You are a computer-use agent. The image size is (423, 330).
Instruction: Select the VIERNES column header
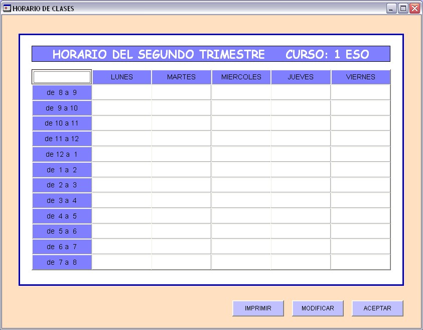click(x=361, y=77)
